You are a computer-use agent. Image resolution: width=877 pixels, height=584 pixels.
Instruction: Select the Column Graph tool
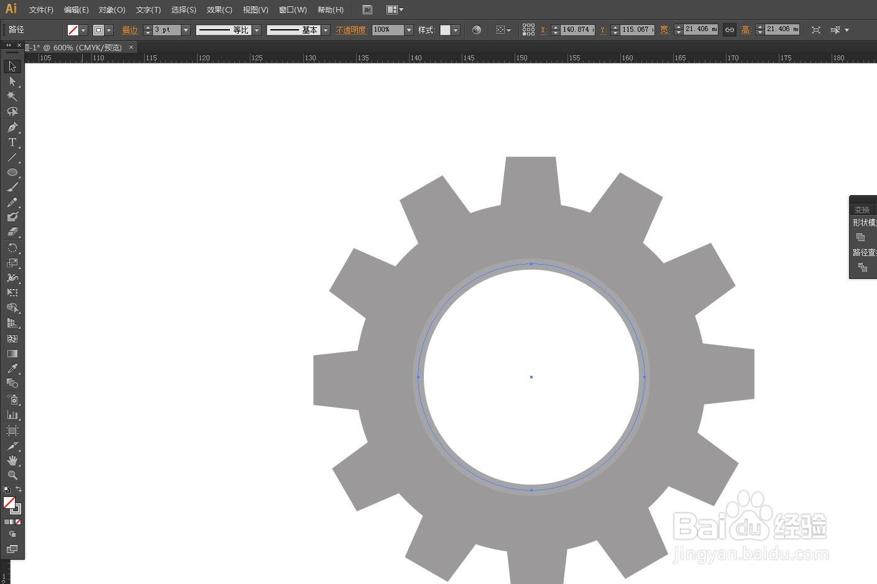(x=12, y=414)
